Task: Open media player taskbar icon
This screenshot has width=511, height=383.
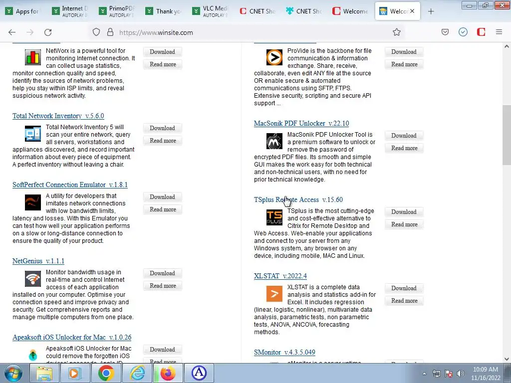Action: click(x=75, y=373)
